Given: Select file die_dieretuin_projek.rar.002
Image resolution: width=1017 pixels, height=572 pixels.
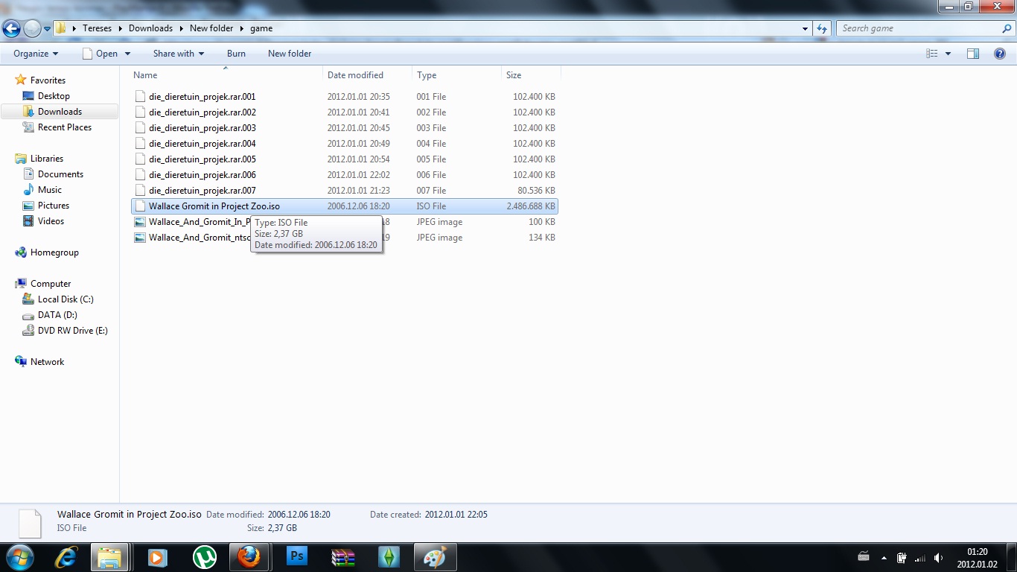Looking at the screenshot, I should (345, 112).
